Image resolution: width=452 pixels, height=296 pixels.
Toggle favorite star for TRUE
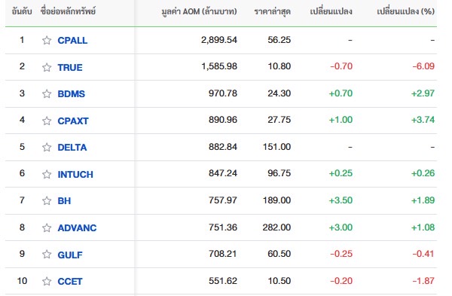[x=47, y=67]
